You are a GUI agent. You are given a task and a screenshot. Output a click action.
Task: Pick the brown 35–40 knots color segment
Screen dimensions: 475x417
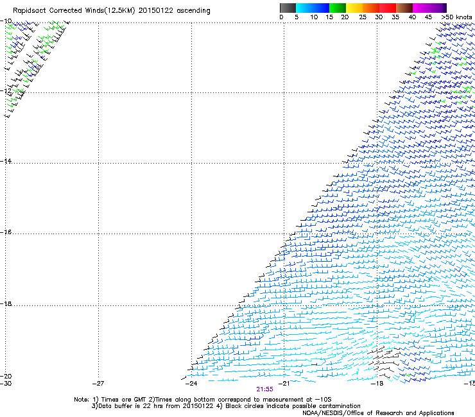[404, 8]
